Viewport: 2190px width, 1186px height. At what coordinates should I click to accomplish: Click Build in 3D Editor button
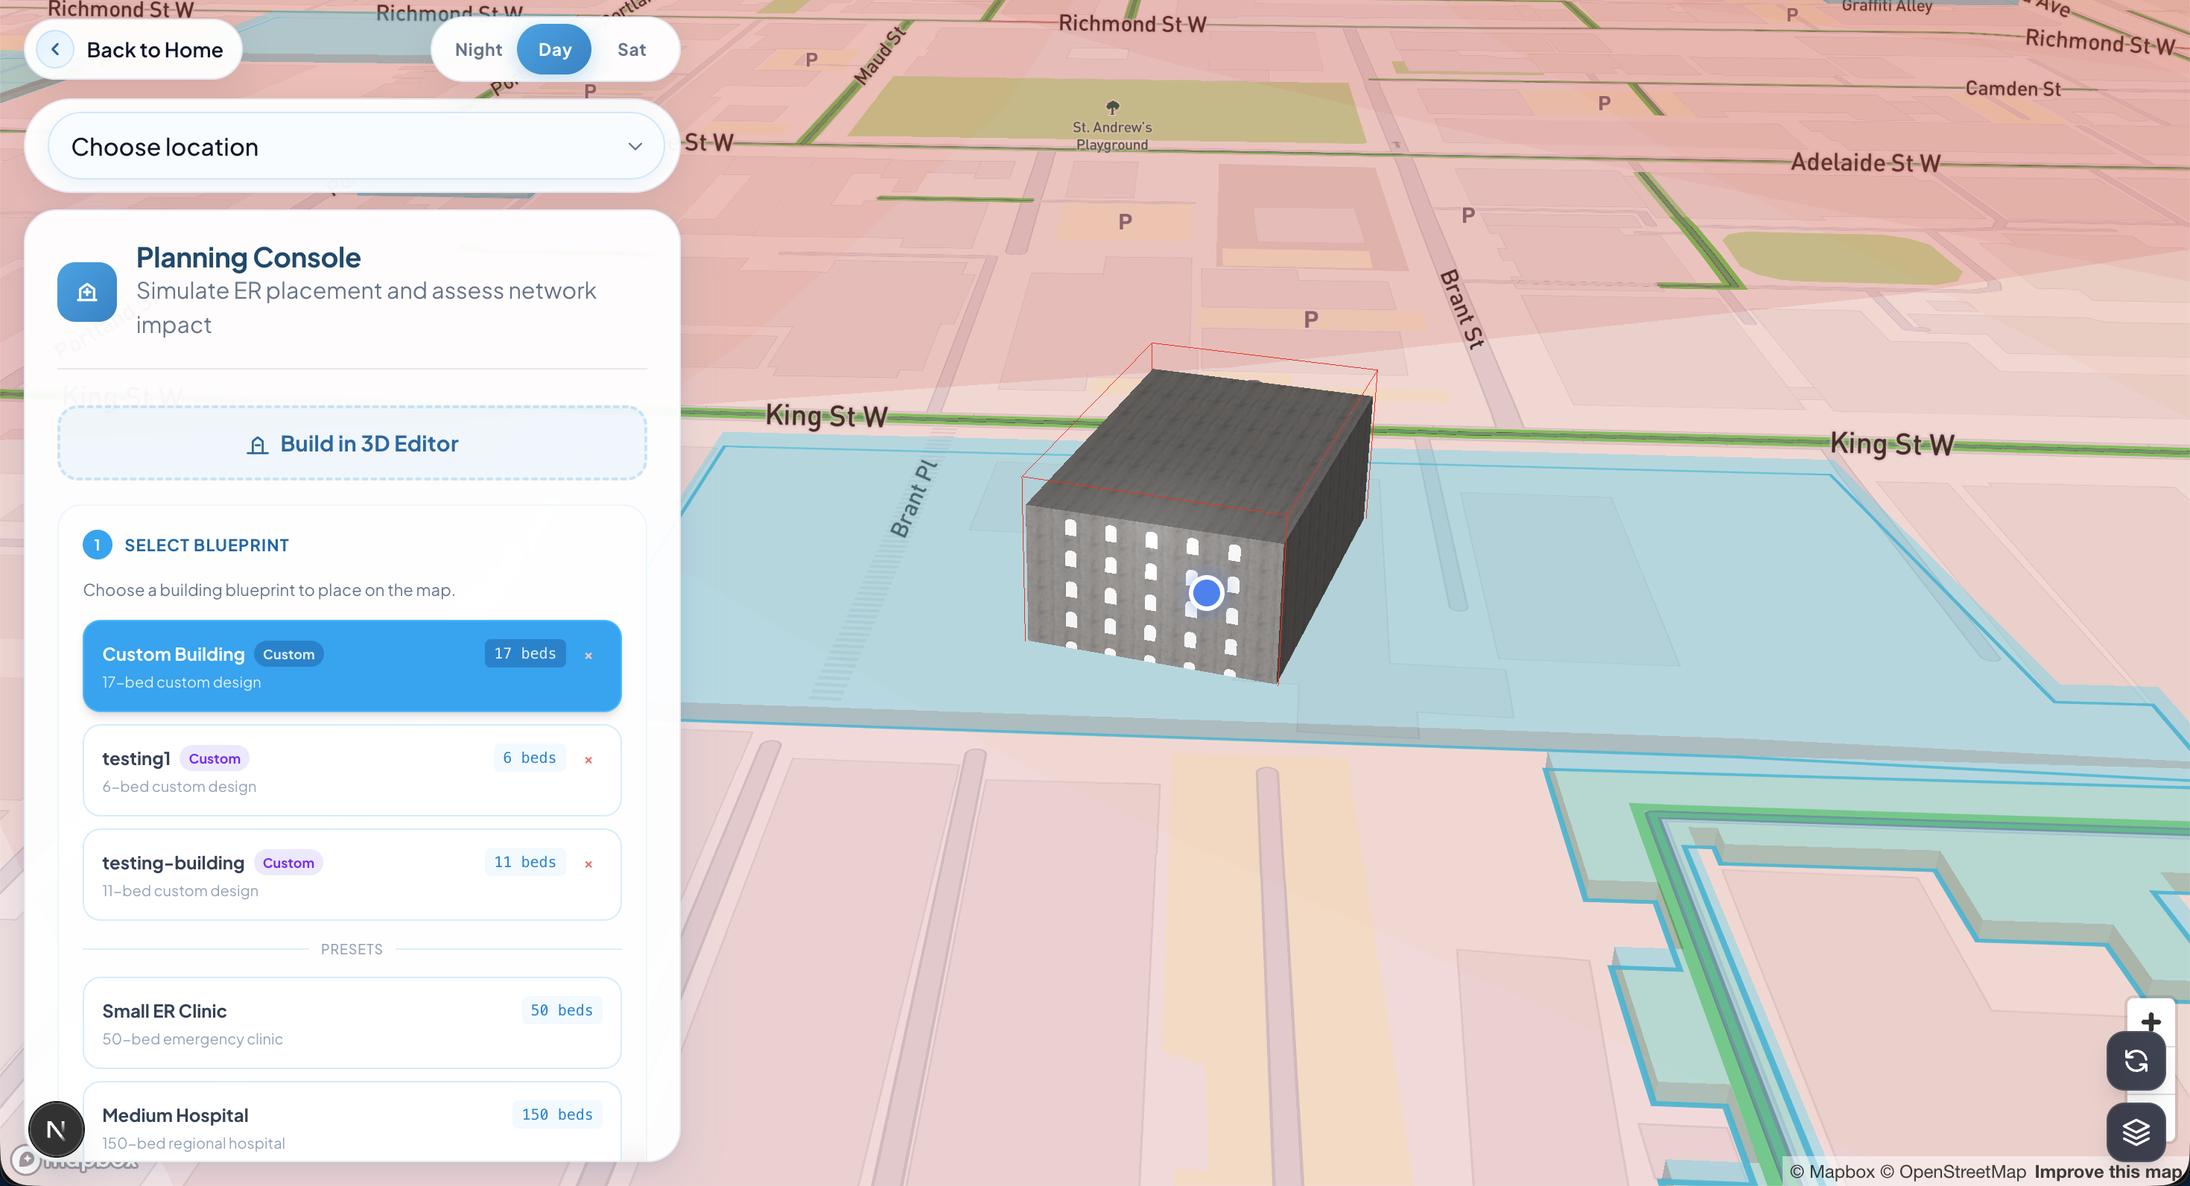(x=352, y=444)
